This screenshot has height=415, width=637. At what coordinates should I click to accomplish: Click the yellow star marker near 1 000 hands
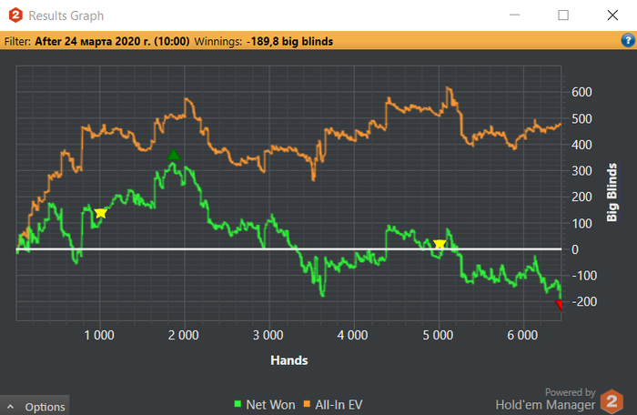pyautogui.click(x=100, y=213)
